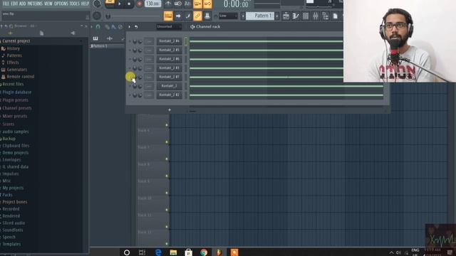Screen dimensions: 456x256
Task: Open Google Chrome from taskbar
Action: (x=204, y=252)
